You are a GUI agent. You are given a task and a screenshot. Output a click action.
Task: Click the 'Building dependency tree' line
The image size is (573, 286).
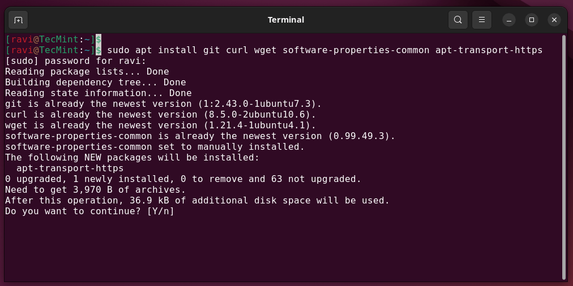[x=95, y=83]
